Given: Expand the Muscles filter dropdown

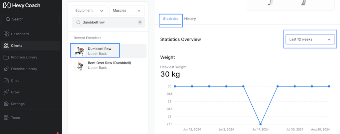Looking at the screenshot, I should 127,11.
